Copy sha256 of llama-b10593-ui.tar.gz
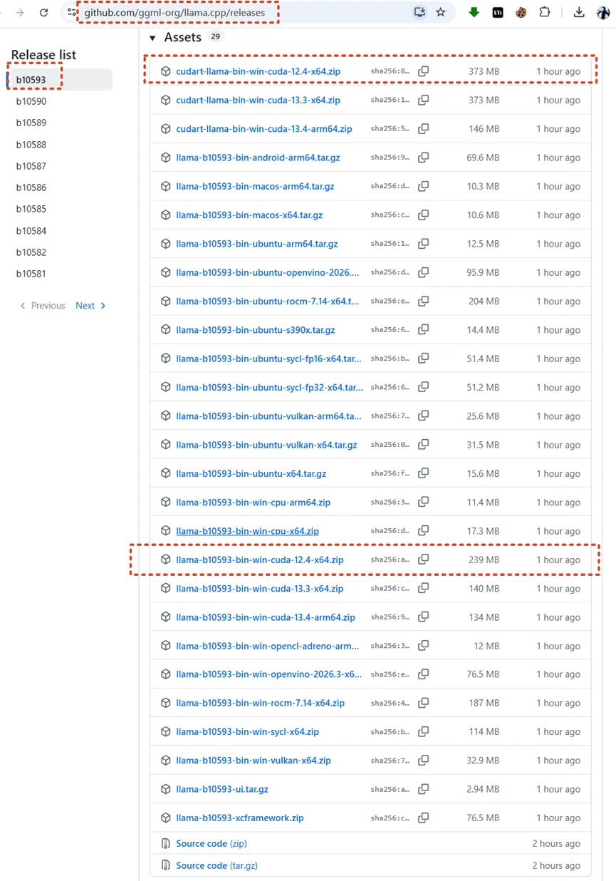Viewport: 616px width, 881px height. click(x=423, y=789)
